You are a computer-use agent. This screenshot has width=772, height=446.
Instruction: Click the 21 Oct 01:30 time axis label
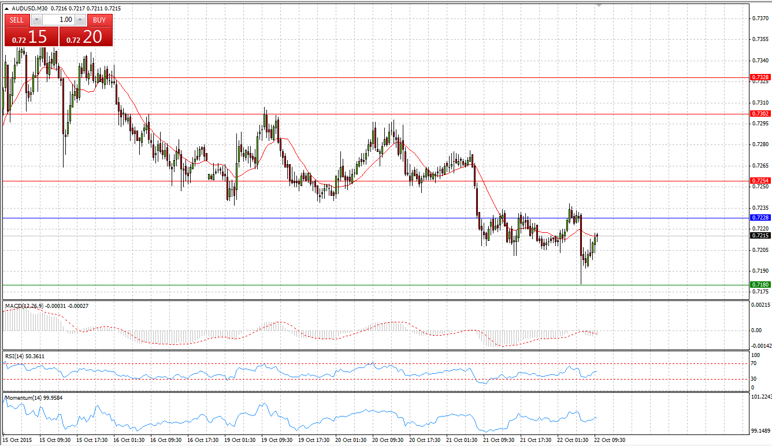click(463, 440)
